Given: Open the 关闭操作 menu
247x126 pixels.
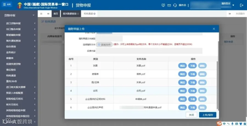Looking at the screenshot, I should coord(240,14).
